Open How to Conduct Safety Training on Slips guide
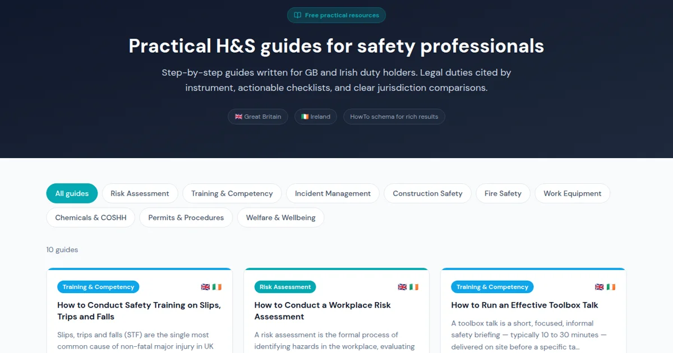Viewport: 673px width, 353px height. coord(139,311)
